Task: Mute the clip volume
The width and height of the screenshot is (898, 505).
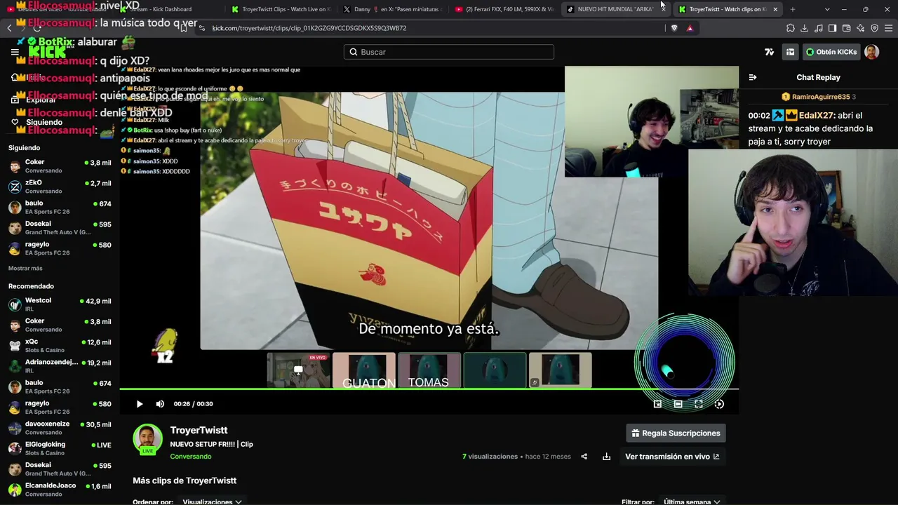Action: tap(160, 404)
